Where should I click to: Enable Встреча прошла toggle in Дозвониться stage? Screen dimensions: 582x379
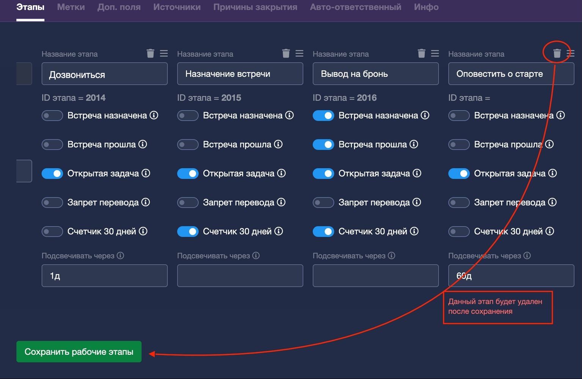(52, 144)
